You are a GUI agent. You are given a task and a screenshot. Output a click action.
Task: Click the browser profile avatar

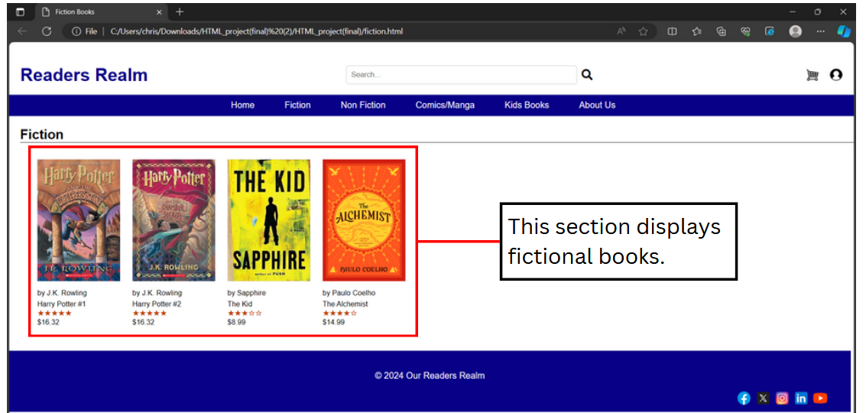796,31
